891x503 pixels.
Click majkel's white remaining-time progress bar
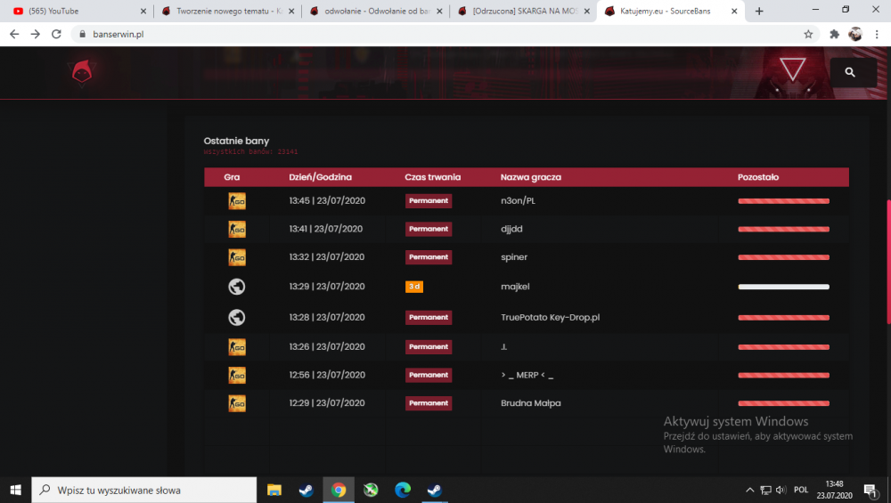pos(783,287)
